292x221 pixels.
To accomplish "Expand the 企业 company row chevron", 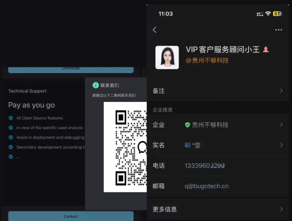I will point(281,125).
